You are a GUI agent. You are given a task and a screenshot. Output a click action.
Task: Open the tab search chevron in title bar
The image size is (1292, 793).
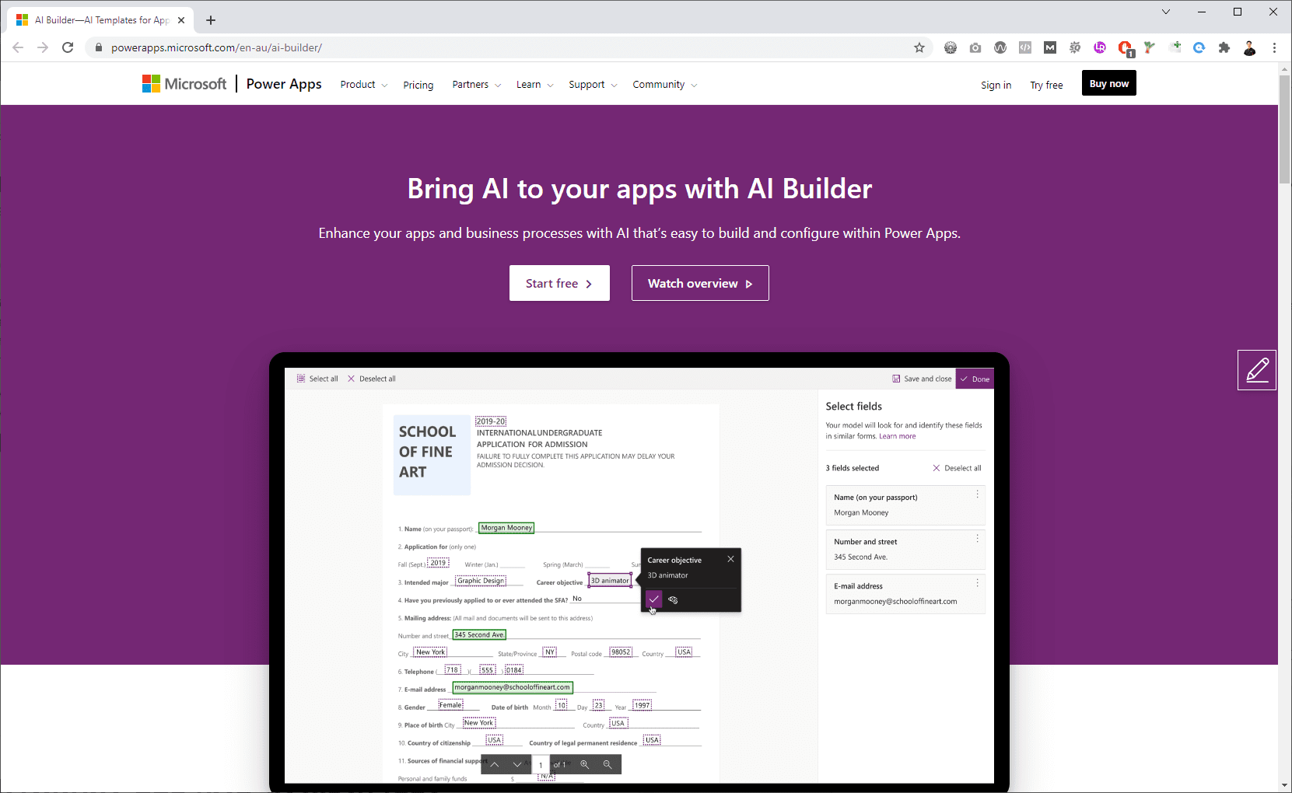pyautogui.click(x=1166, y=12)
